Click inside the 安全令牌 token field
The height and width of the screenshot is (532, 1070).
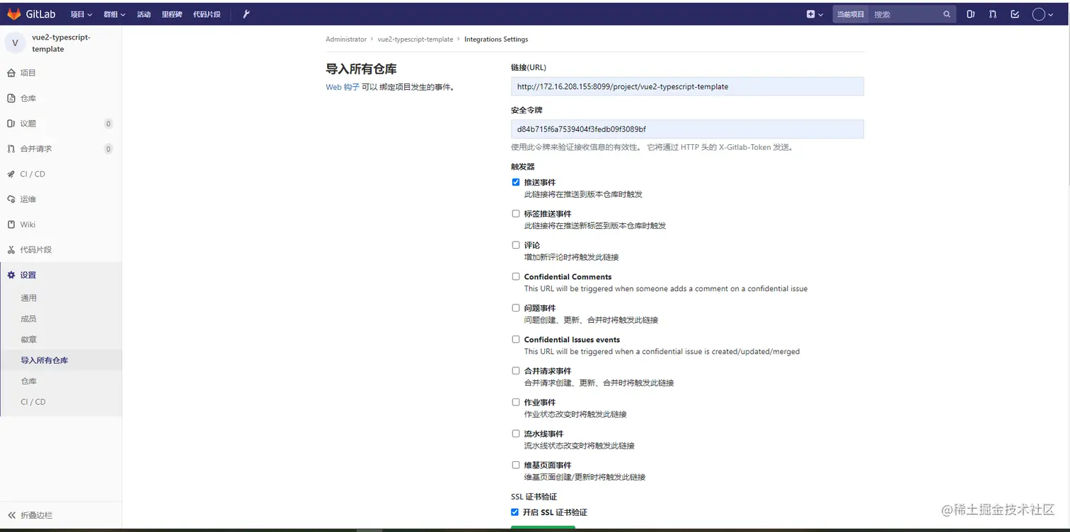(686, 129)
